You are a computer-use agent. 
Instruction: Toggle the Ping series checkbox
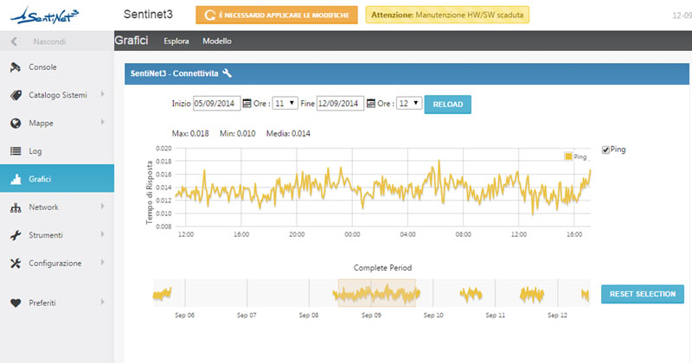point(605,150)
